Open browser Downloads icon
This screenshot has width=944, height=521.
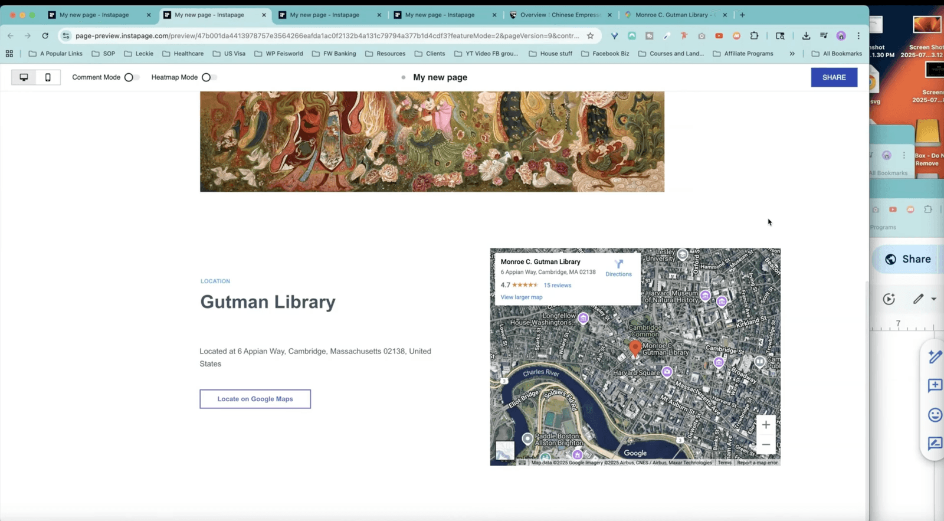click(806, 36)
